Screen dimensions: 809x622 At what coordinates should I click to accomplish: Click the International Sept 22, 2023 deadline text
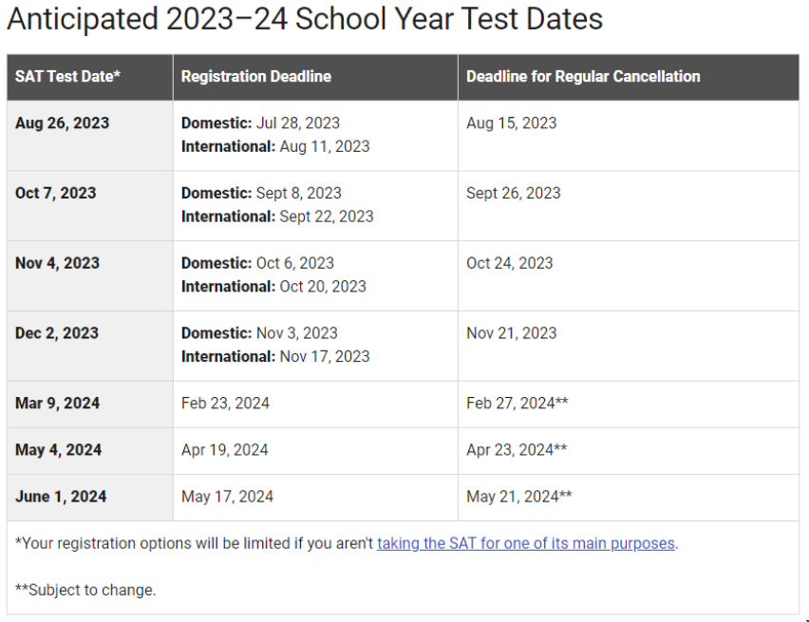click(x=277, y=217)
